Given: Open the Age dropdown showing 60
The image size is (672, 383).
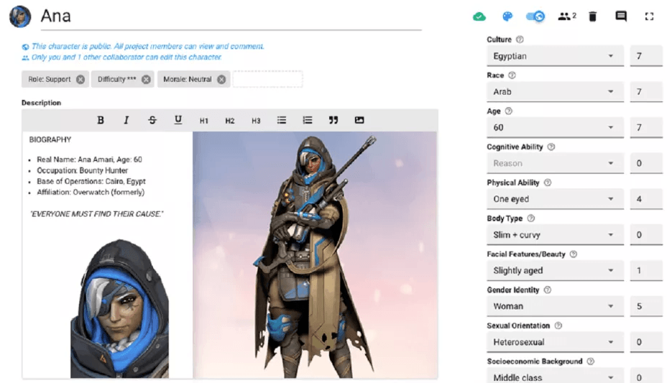Looking at the screenshot, I should click(x=555, y=128).
